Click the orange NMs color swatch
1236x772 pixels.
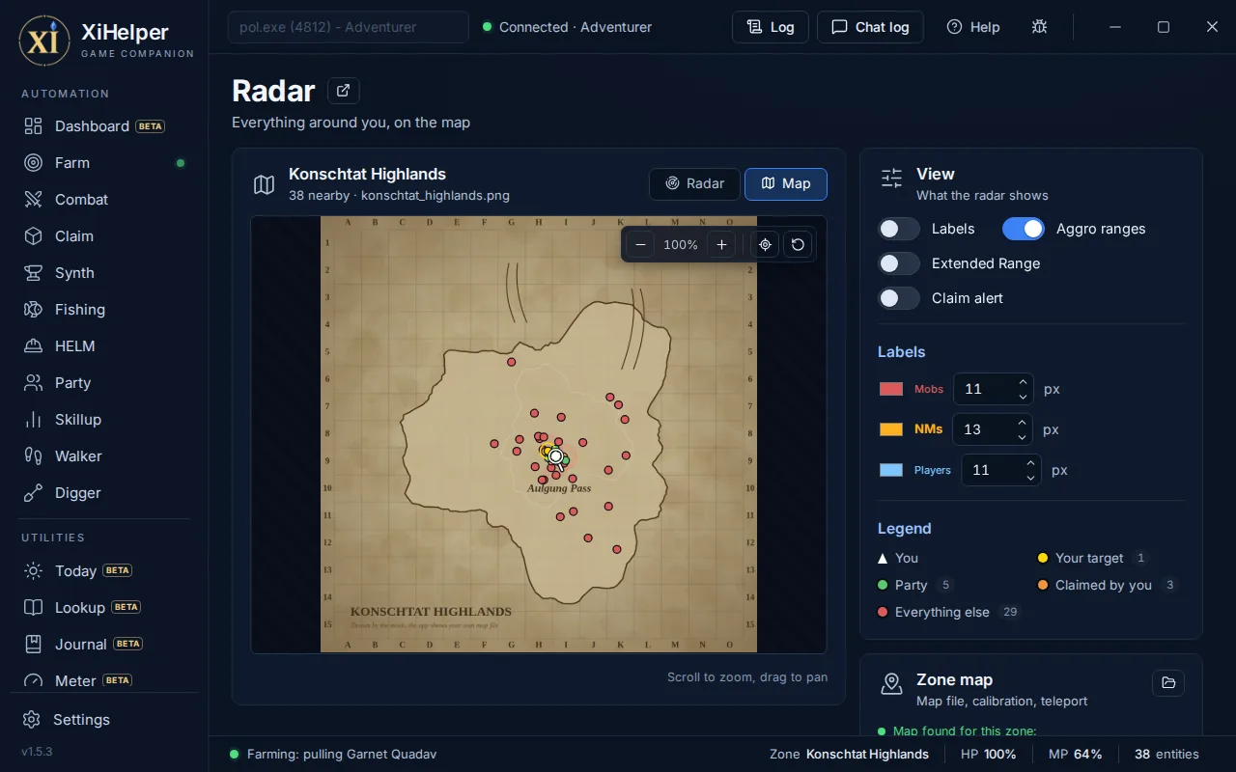(891, 429)
